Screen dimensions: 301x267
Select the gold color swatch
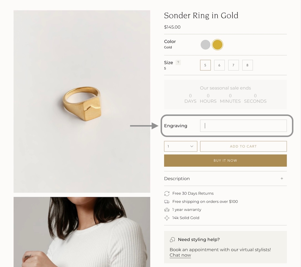pos(217,45)
